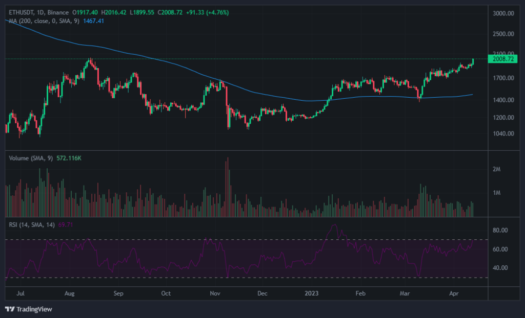Open the ETHUSDT symbol label
The image size is (525, 318).
(21, 11)
